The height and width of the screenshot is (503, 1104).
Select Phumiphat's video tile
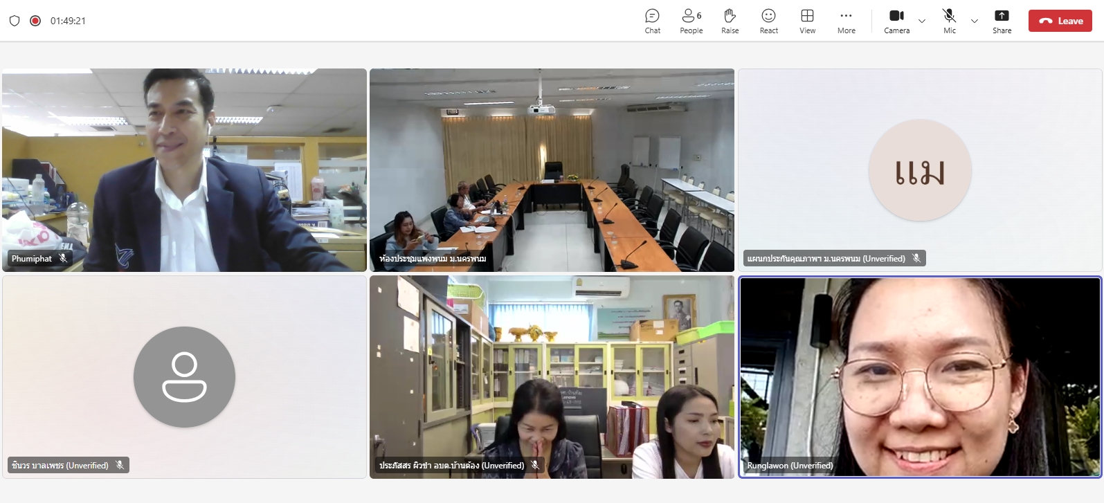pyautogui.click(x=184, y=170)
